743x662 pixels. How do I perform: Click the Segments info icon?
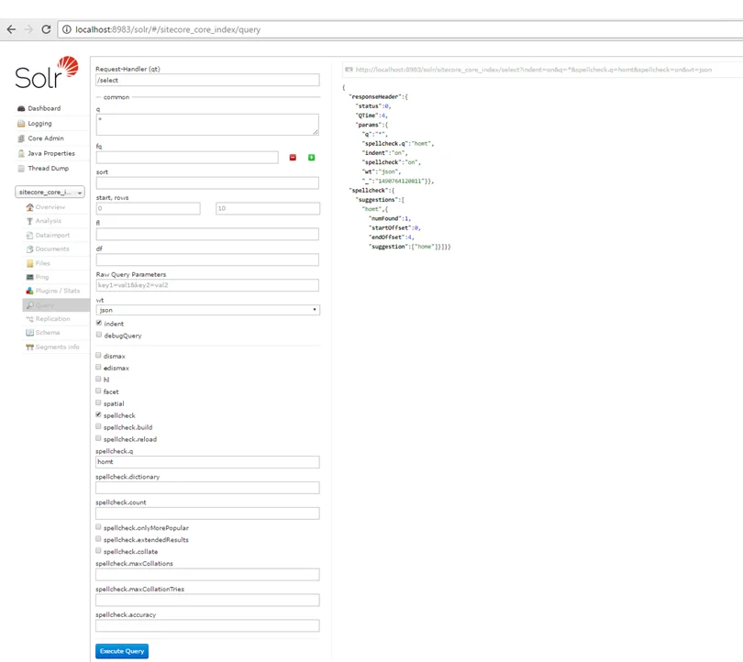(30, 347)
